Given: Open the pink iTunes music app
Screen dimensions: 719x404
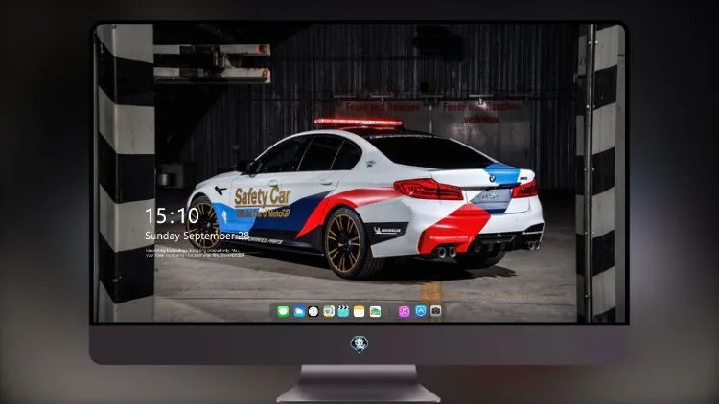Looking at the screenshot, I should point(404,311).
